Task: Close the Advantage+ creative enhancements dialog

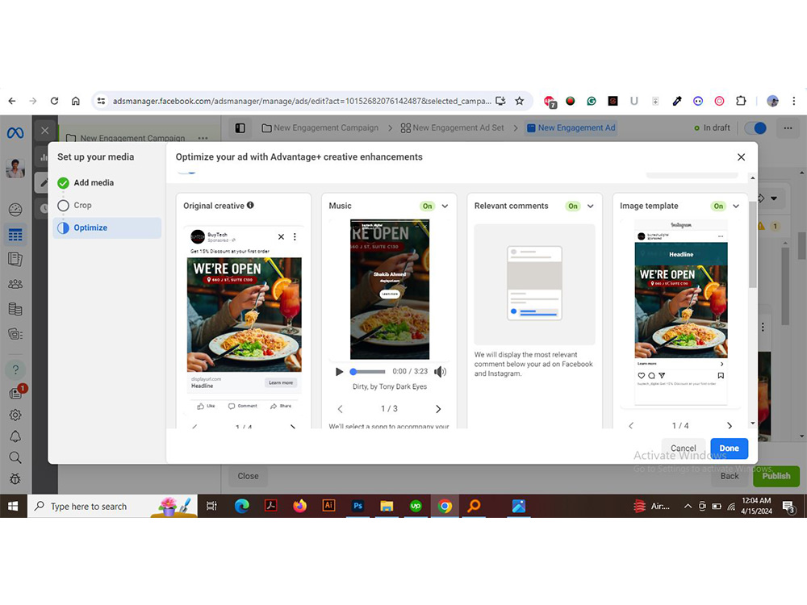Action: (x=741, y=157)
